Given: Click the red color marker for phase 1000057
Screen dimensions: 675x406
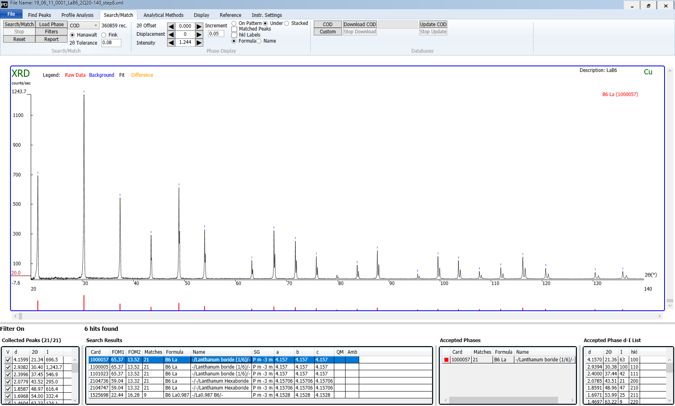Looking at the screenshot, I should pos(446,360).
